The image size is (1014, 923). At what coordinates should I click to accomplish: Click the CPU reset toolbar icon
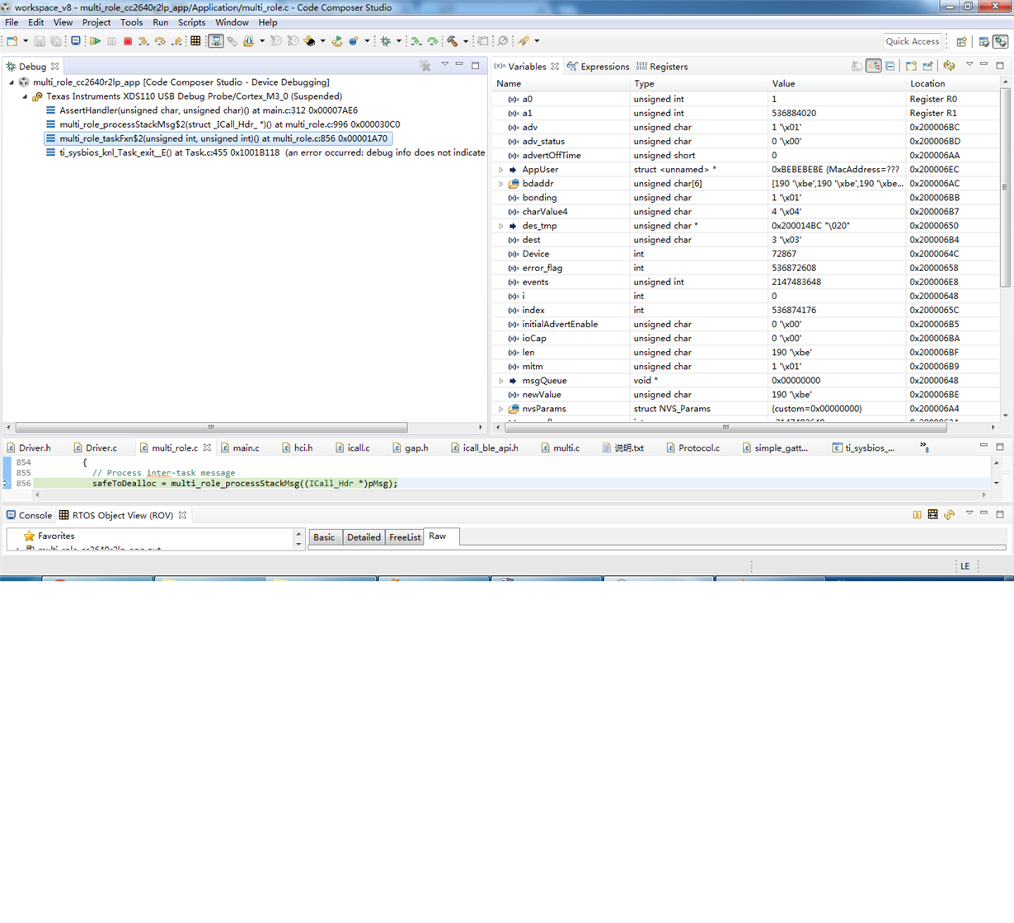pyautogui.click(x=310, y=40)
